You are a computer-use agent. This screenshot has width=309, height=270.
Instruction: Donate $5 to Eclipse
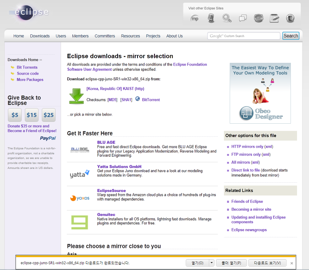click(x=15, y=115)
